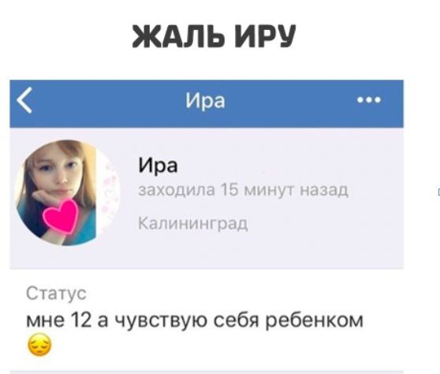The height and width of the screenshot is (374, 440).
Task: Open Ира's round profile photo
Action: click(67, 193)
